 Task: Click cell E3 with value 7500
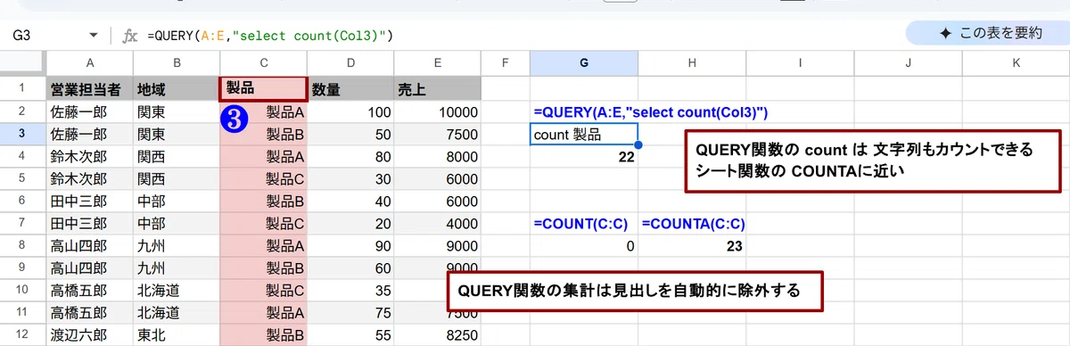click(x=437, y=135)
